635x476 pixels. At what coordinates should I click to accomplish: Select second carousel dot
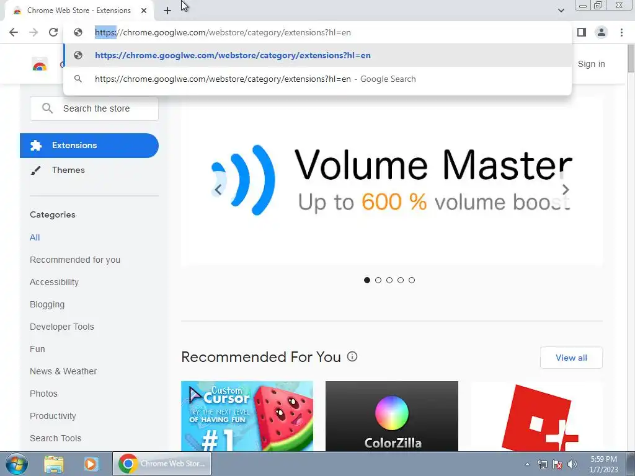tap(378, 280)
